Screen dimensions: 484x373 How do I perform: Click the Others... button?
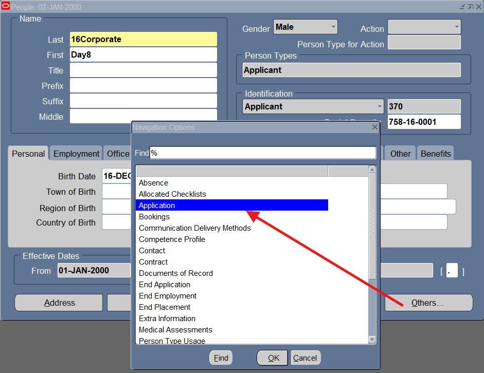(x=428, y=303)
